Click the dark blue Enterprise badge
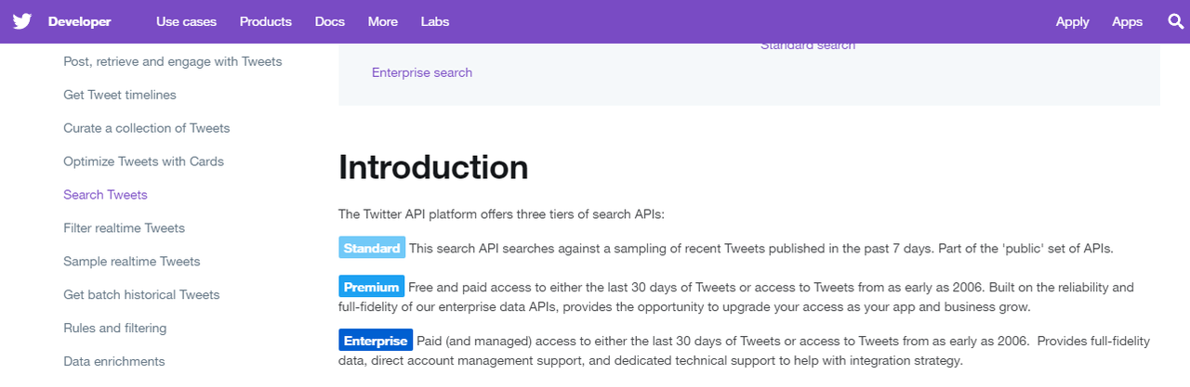This screenshot has height=387, width=1190. click(x=376, y=341)
